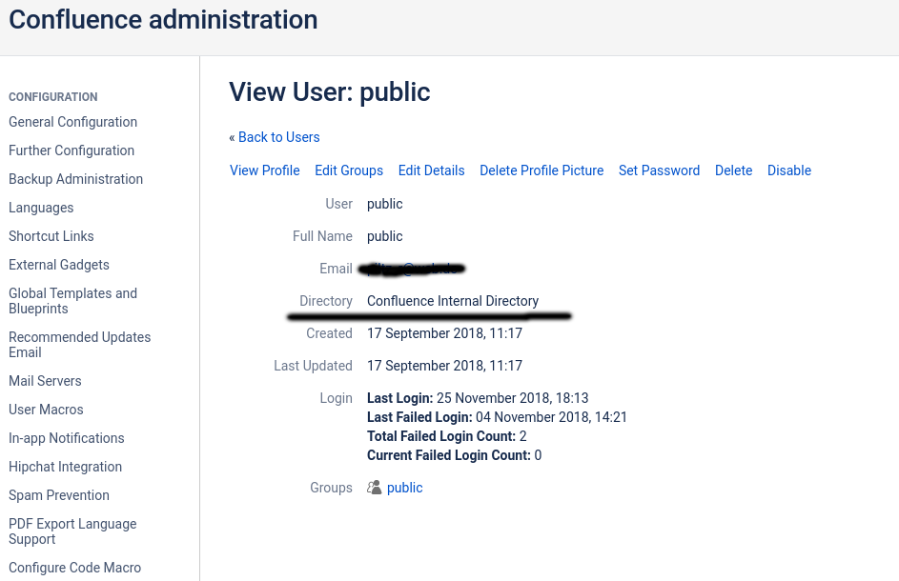Click the group icon beside public
This screenshot has height=581, width=899.
(374, 488)
